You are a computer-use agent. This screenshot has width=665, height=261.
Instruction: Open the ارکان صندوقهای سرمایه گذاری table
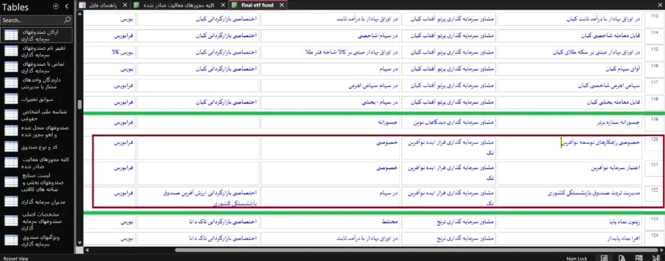click(x=37, y=35)
